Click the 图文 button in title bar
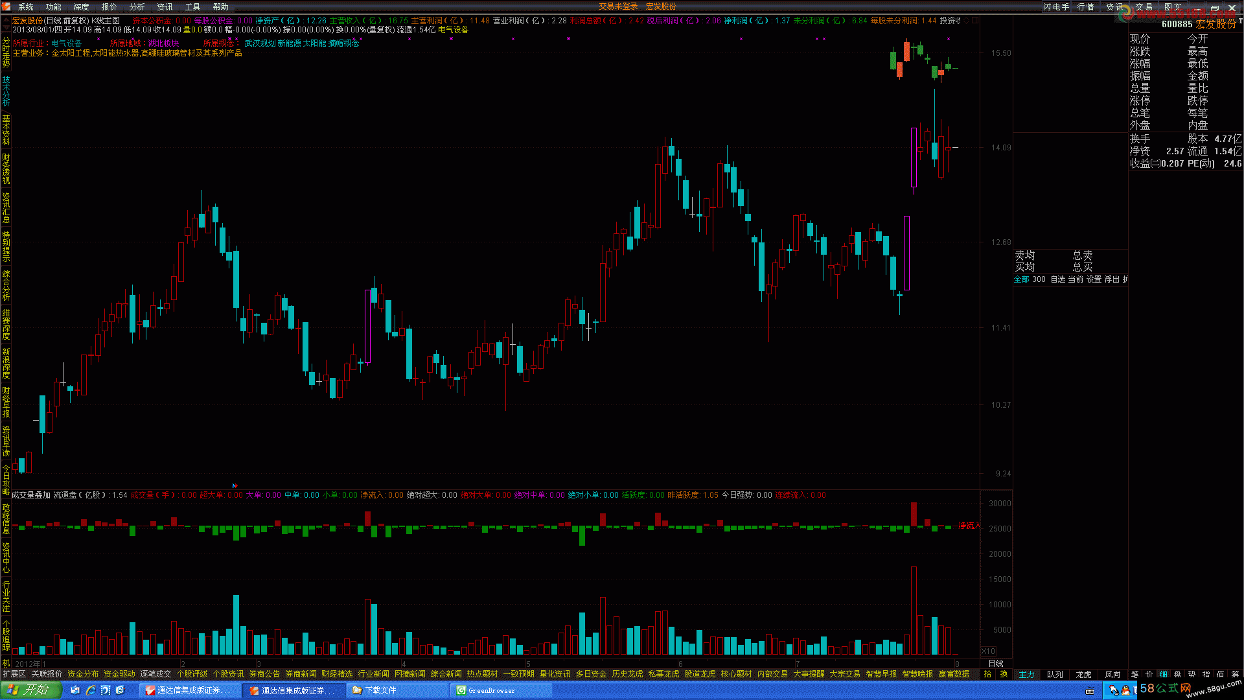This screenshot has width=1244, height=700. 1173,6
